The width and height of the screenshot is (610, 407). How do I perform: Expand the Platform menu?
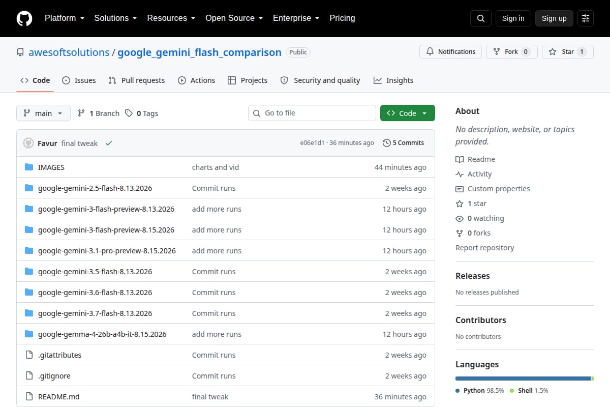pos(65,18)
